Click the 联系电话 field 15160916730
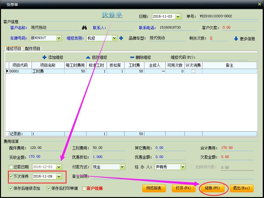 (x=178, y=28)
